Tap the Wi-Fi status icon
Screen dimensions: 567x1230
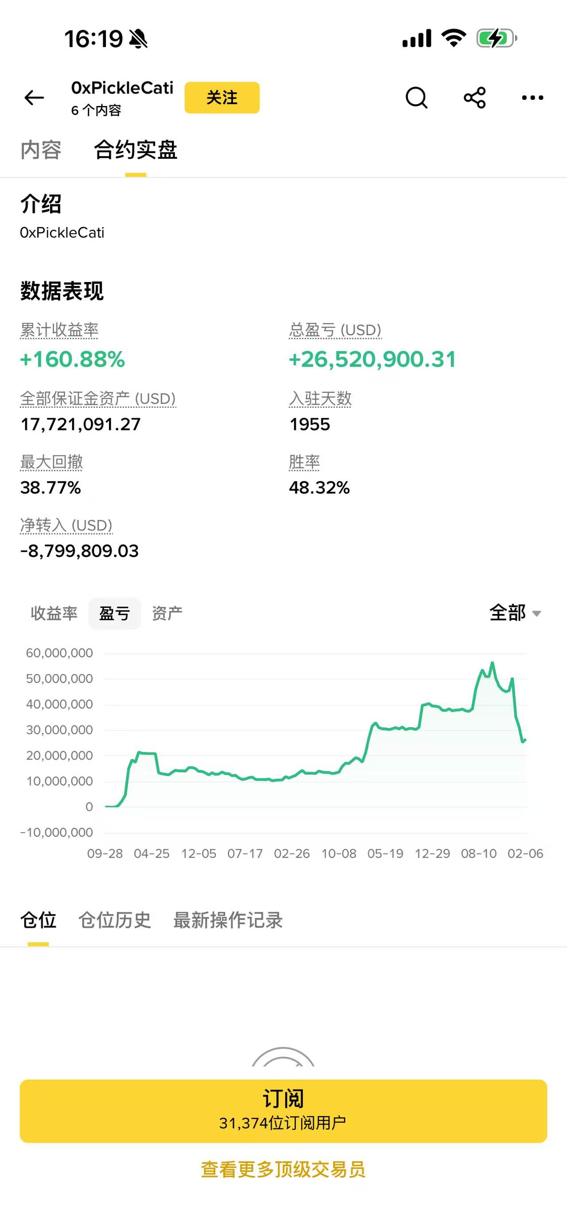[454, 38]
